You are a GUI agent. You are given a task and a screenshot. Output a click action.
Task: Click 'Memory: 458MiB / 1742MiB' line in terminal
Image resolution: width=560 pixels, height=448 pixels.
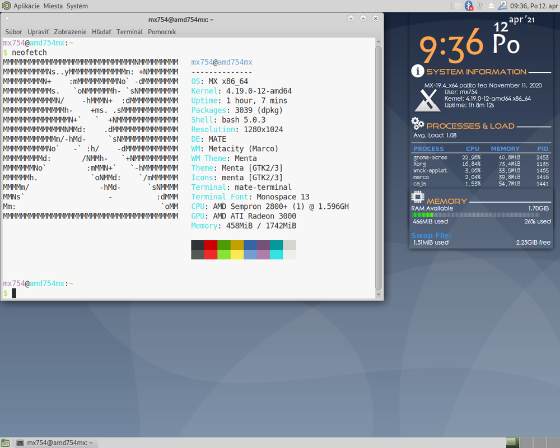coord(244,226)
